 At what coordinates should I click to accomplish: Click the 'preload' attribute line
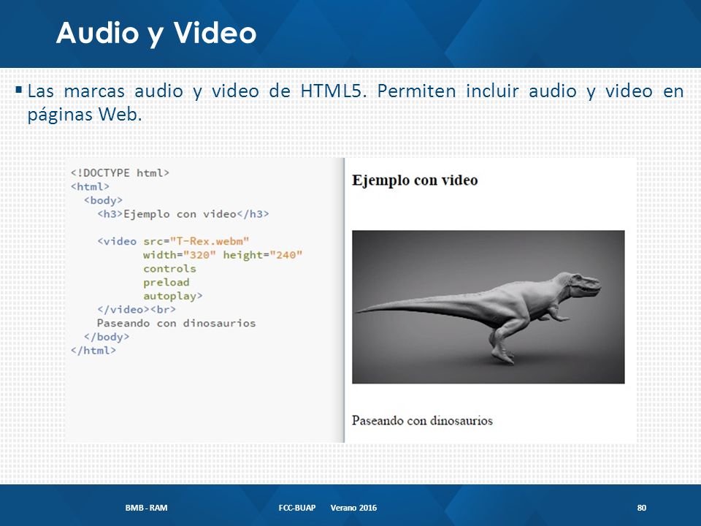click(166, 282)
